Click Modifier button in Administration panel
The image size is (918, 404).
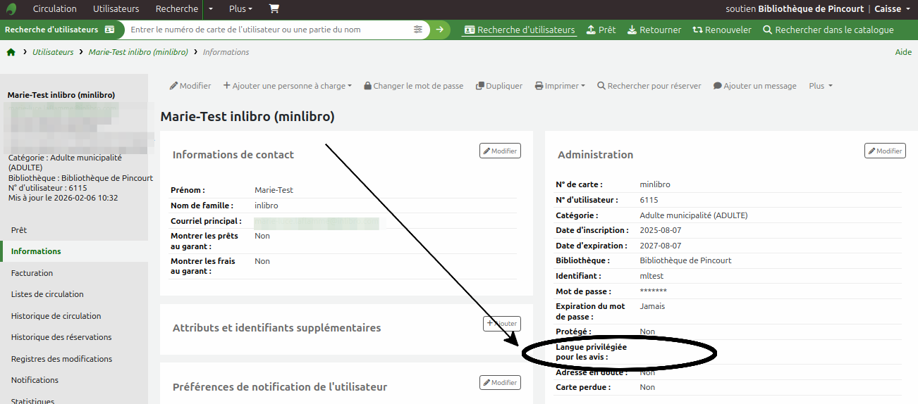[x=885, y=151]
